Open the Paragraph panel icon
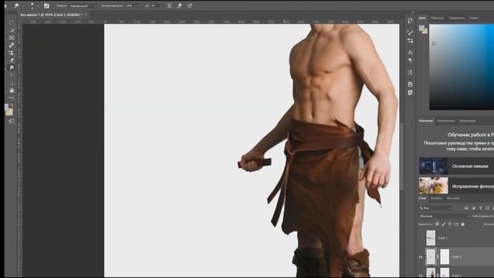 click(x=410, y=60)
